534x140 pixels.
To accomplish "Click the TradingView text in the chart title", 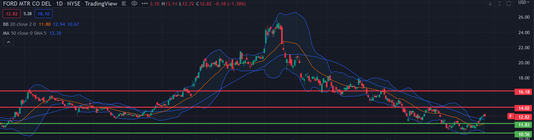I will (x=101, y=4).
